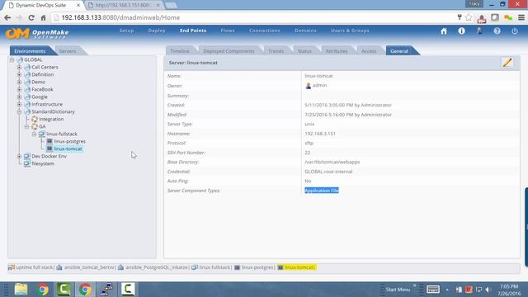Open the Setup menu
This screenshot has height=297, width=528.
pos(126,31)
